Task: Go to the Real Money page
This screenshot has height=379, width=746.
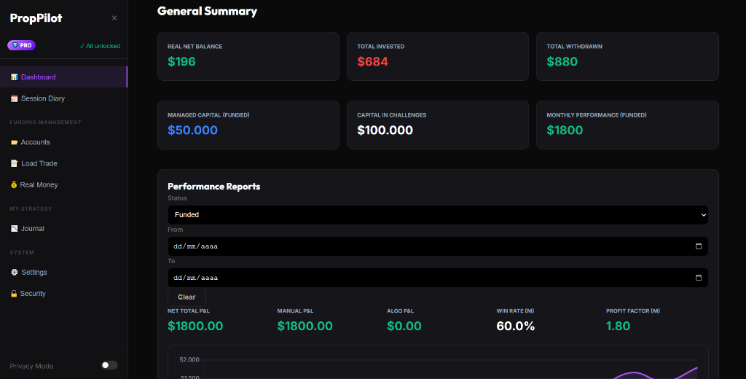Action: point(64,184)
